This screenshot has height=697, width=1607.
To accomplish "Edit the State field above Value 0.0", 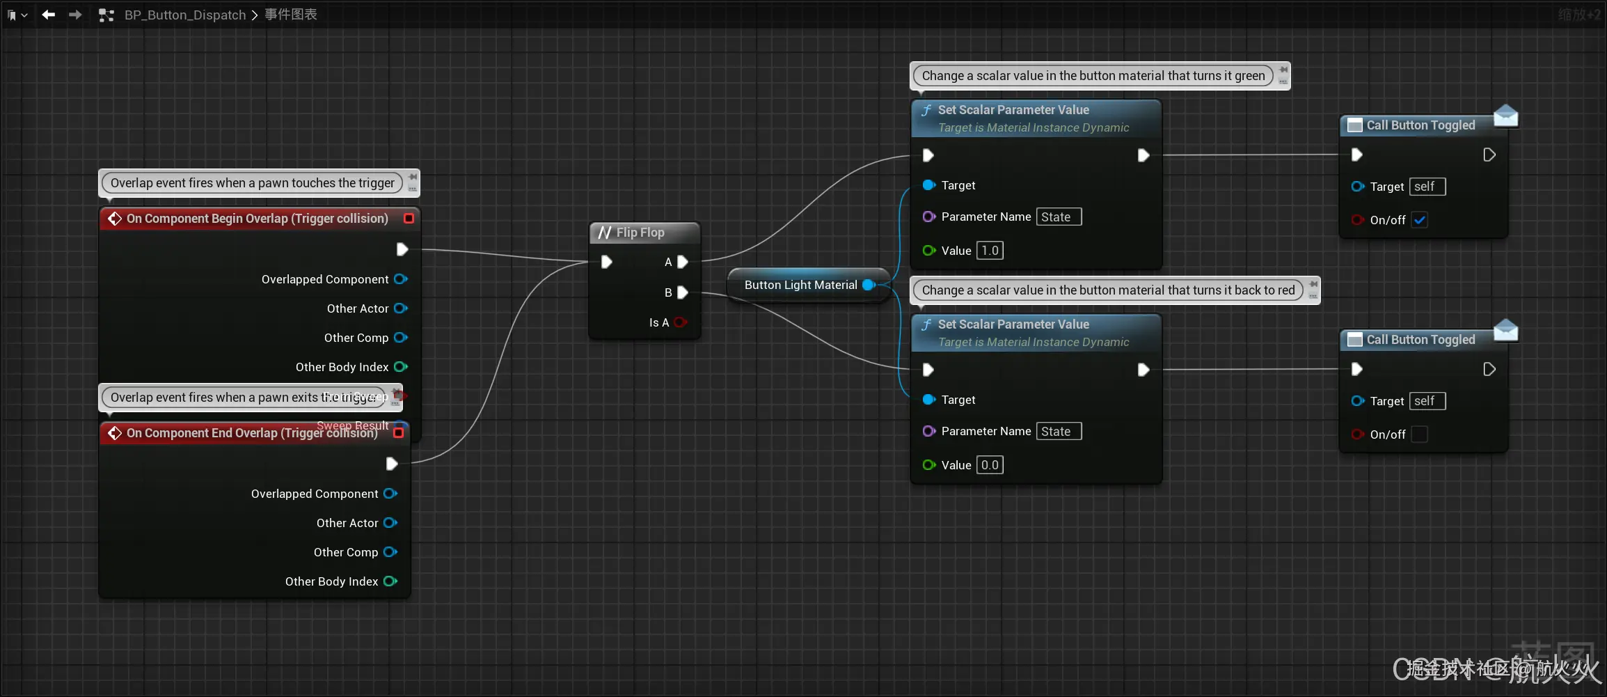I will coord(1059,431).
